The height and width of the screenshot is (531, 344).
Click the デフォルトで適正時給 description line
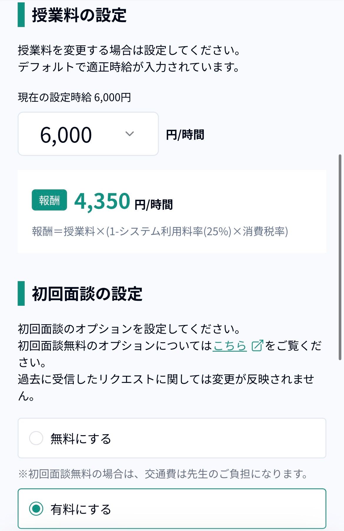tap(128, 67)
